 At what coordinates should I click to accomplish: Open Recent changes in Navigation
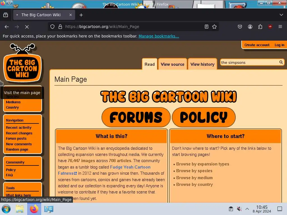coord(19,133)
